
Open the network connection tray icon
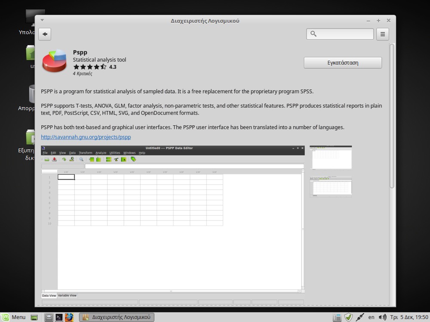coord(360,317)
